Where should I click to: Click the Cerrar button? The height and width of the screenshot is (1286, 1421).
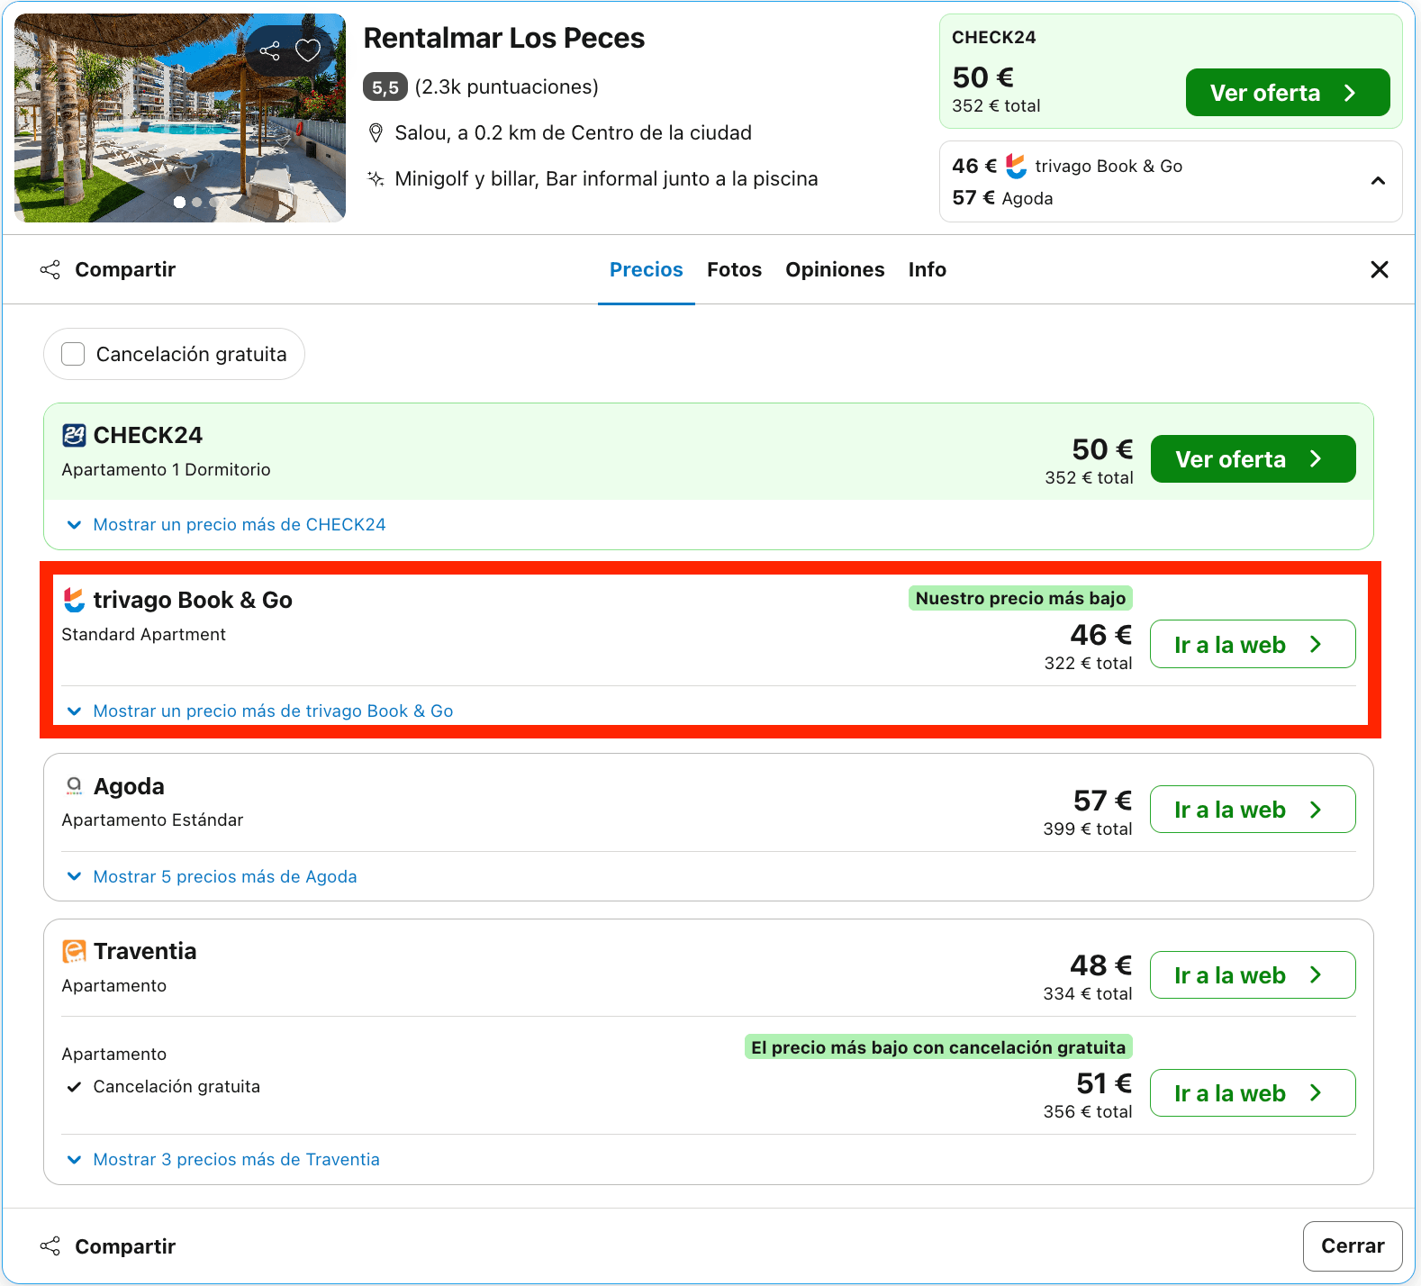click(1353, 1245)
